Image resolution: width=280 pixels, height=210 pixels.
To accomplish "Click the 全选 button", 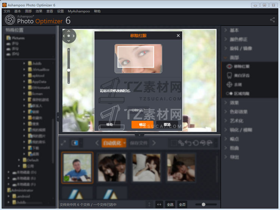I will pos(170,204).
